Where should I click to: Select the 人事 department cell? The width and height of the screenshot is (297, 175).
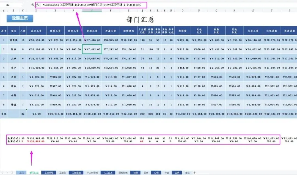(14, 58)
